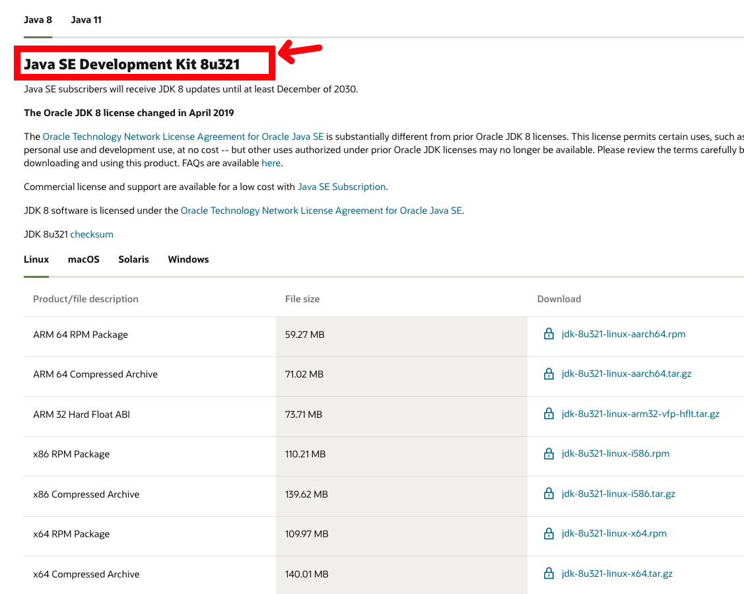Click lock icon beside jdk-8u321-linux-x64.tar.gz
This screenshot has width=744, height=594.
(549, 574)
